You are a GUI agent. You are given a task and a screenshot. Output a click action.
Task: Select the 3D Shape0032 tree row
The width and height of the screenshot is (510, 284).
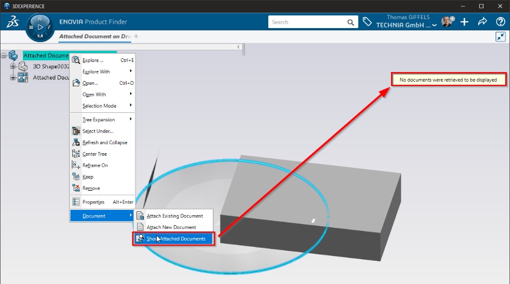click(51, 67)
